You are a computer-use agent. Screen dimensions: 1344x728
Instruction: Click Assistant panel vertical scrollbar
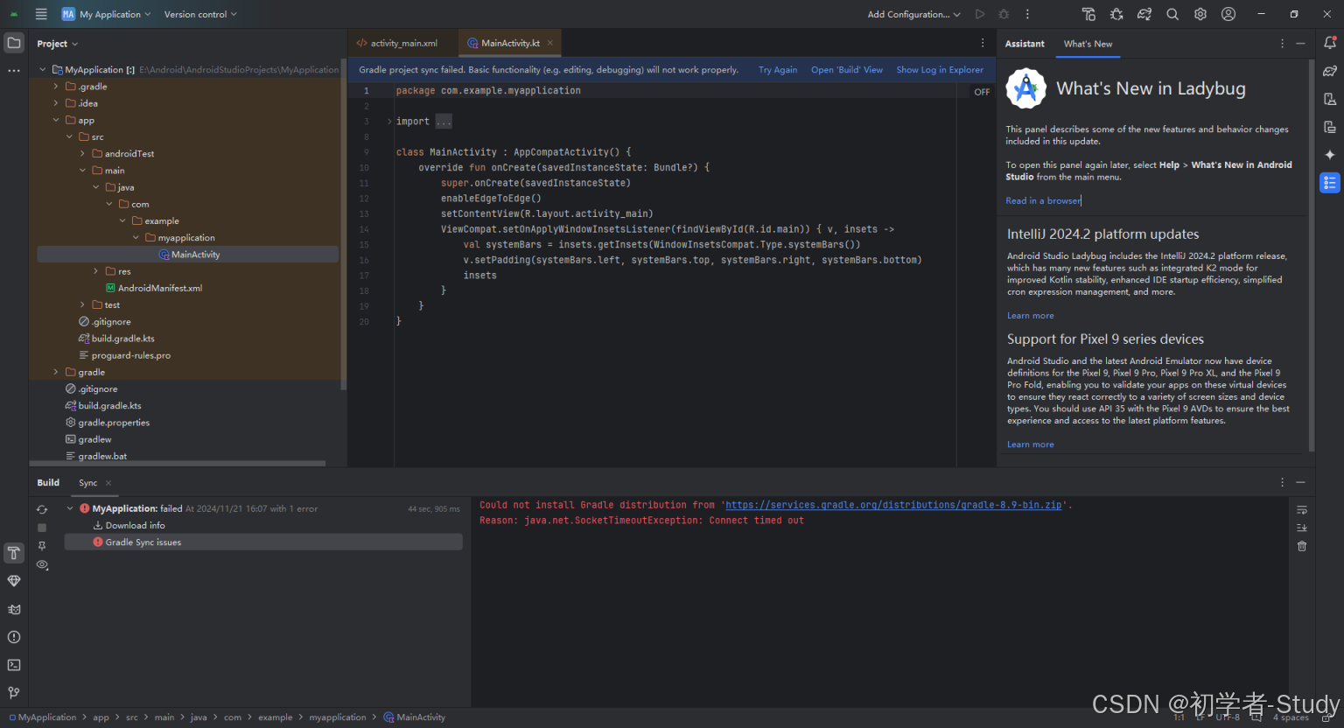pyautogui.click(x=1311, y=255)
